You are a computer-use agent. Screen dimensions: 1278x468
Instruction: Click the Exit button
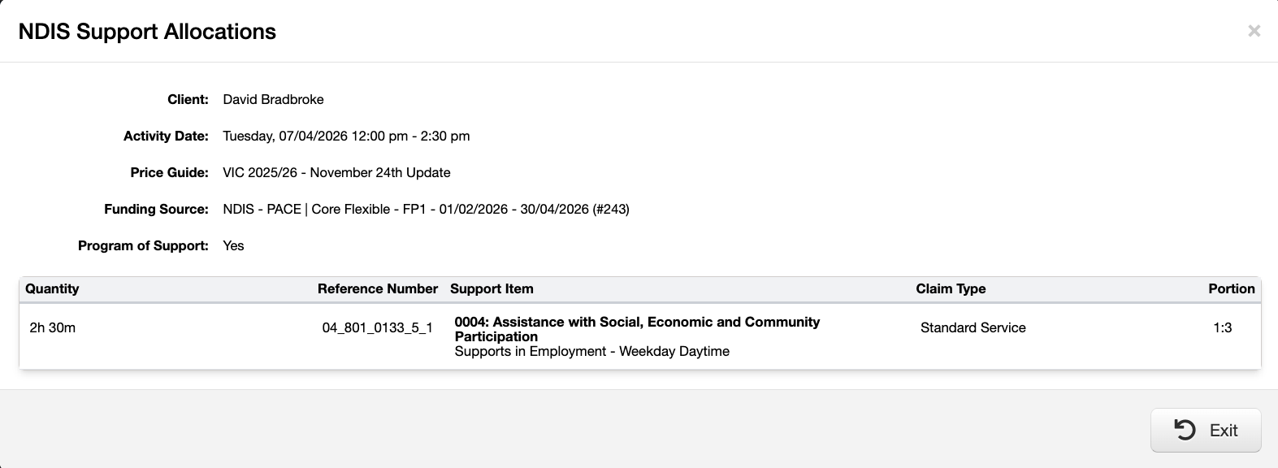pyautogui.click(x=1206, y=430)
